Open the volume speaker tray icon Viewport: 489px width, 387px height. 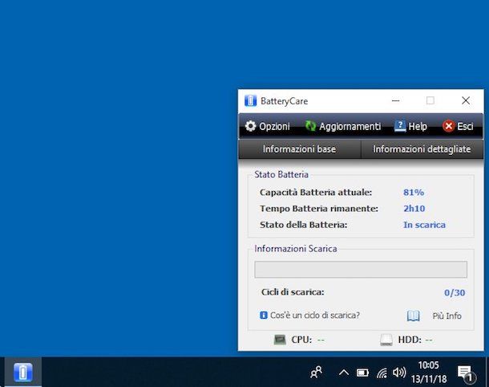(399, 373)
